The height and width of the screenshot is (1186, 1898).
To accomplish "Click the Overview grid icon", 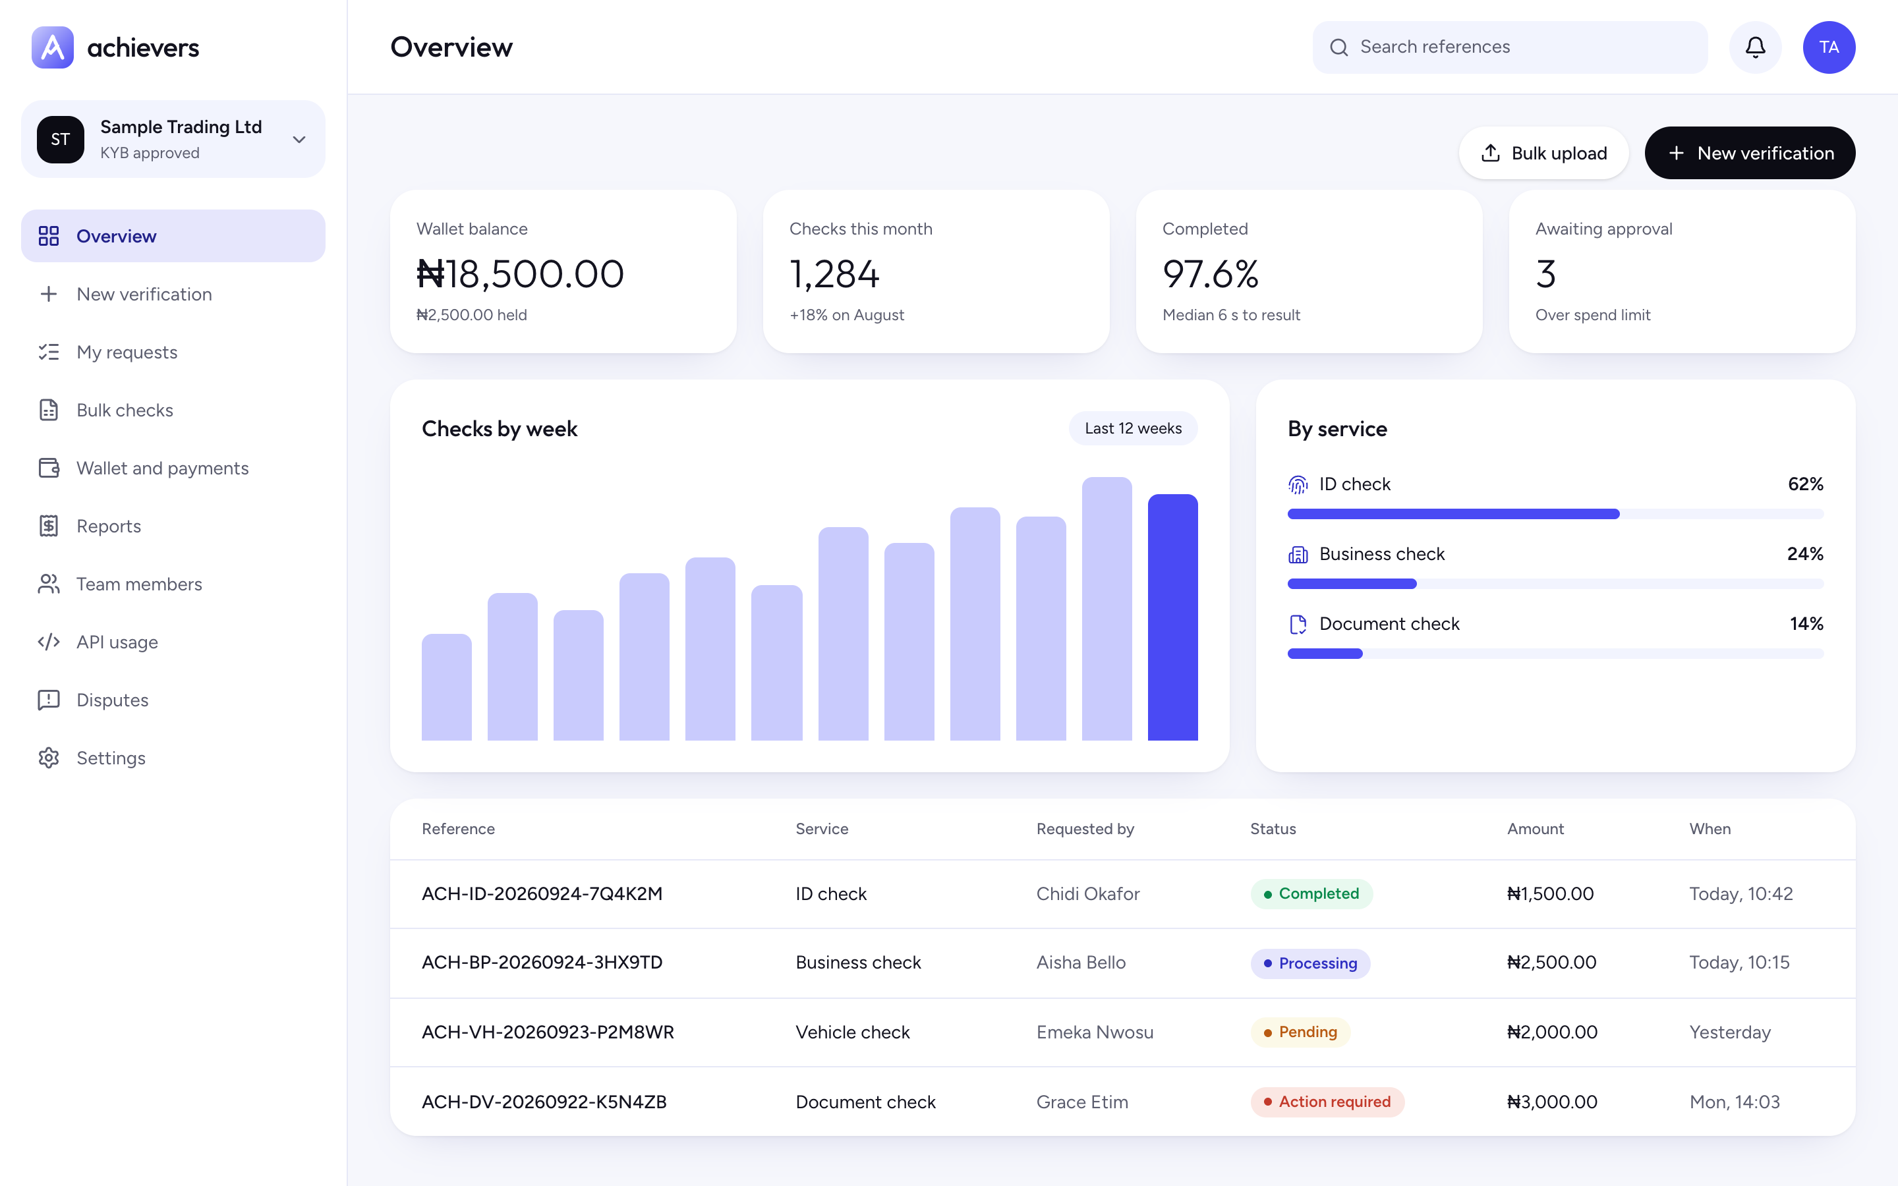I will [49, 236].
